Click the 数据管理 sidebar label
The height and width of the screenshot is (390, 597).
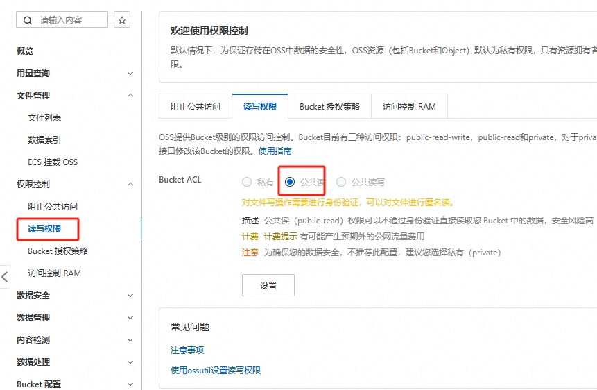pos(33,318)
